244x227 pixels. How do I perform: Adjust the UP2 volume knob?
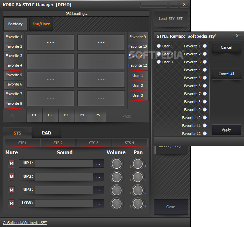pos(117,177)
